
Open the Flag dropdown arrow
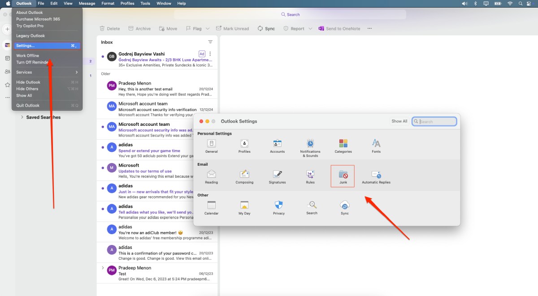(x=207, y=28)
